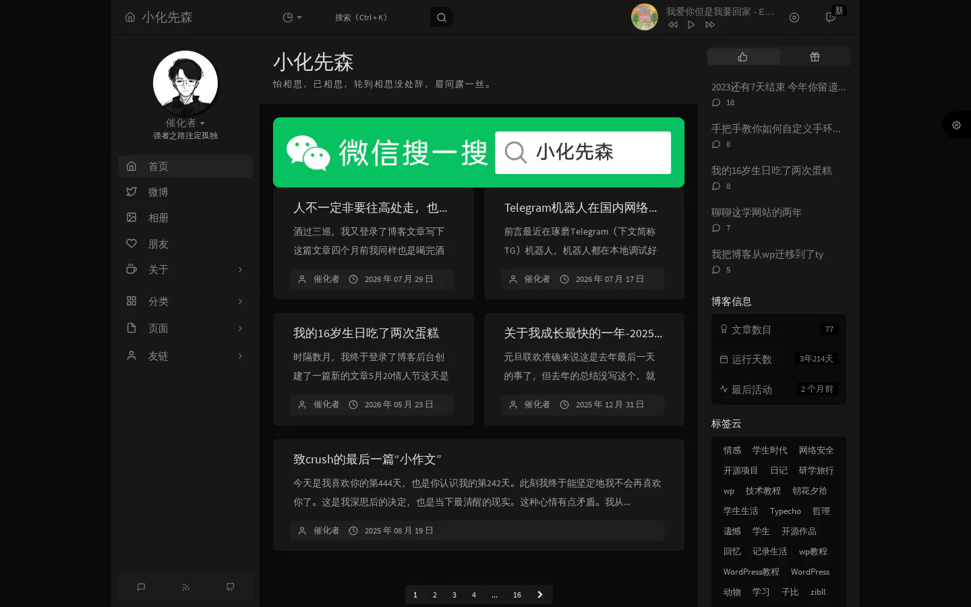Click the coffee cup icon beside 关于
The height and width of the screenshot is (607, 971).
click(x=131, y=269)
